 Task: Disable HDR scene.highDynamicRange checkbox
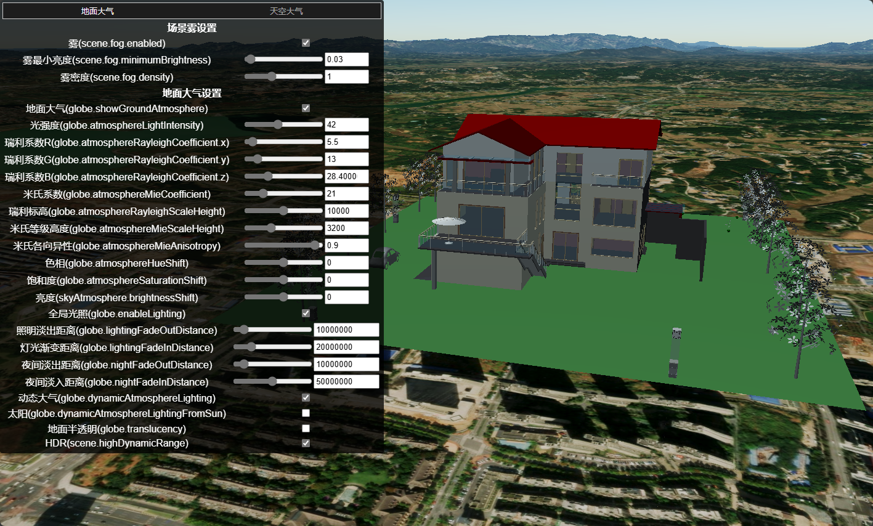[x=306, y=443]
